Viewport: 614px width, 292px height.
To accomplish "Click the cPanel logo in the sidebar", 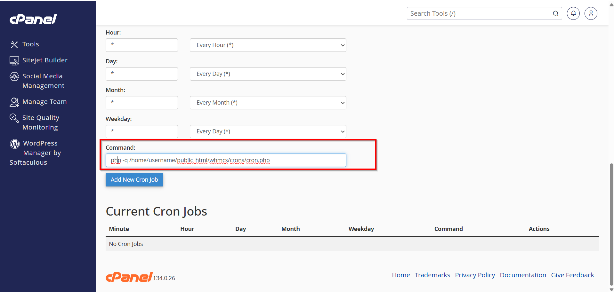I will (x=33, y=19).
